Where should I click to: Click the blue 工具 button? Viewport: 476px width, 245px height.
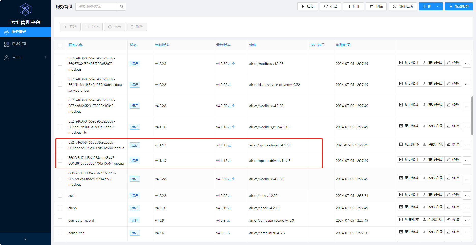[x=427, y=6]
